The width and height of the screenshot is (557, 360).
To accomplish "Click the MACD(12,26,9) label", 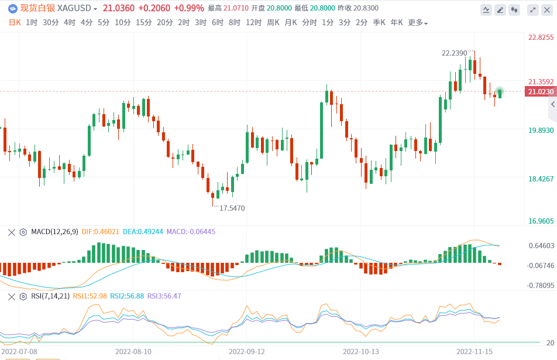I will coord(55,232).
